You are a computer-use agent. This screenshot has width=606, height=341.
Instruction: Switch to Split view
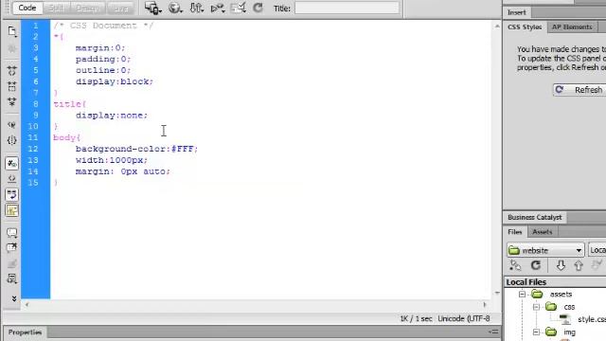tap(56, 8)
